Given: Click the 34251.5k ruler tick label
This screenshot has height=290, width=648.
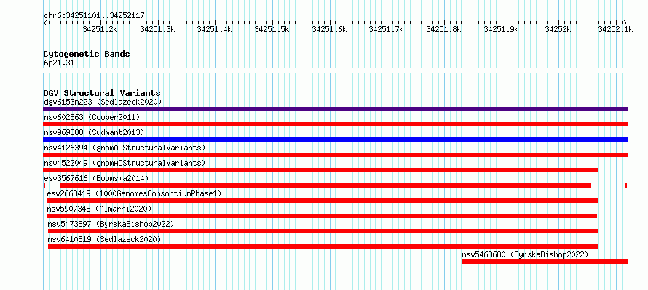Looking at the screenshot, I should 272,29.
